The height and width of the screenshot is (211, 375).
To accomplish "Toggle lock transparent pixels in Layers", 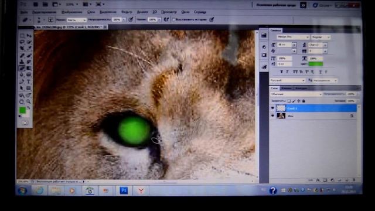I will click(x=289, y=101).
